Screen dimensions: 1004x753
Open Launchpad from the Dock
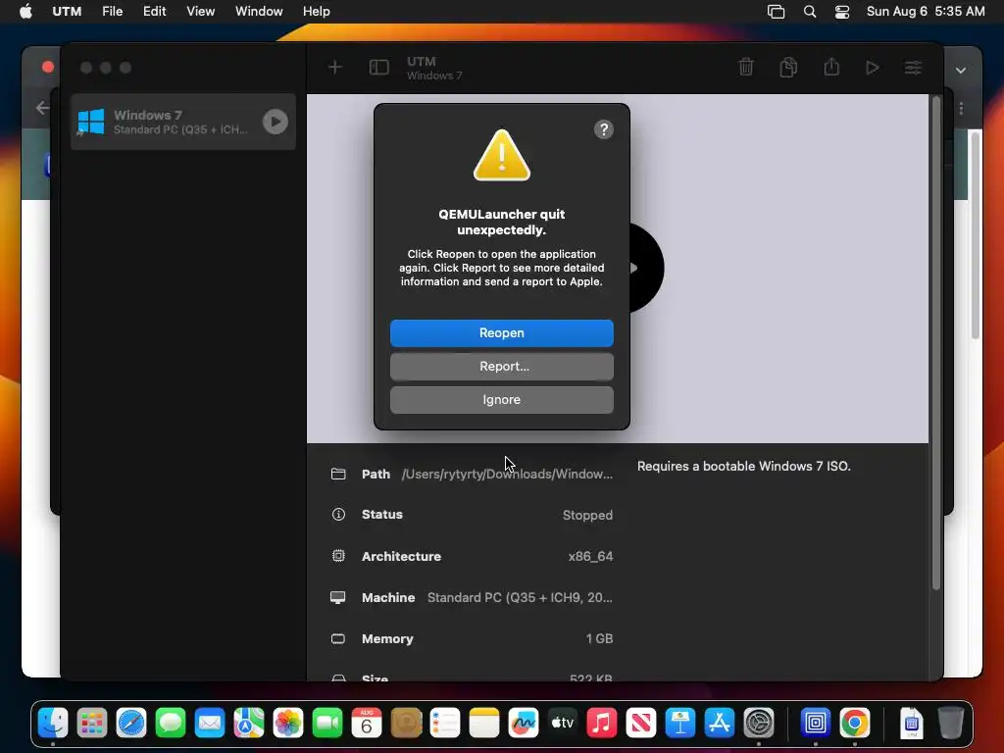pos(92,723)
